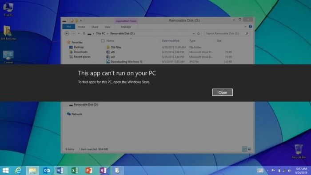Viewport: 311px width, 175px height.
Task: Select the This PC desktop icon
Action: pos(8,9)
